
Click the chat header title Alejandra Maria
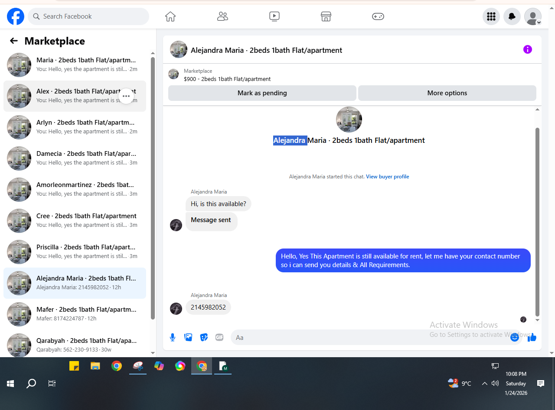[266, 50]
